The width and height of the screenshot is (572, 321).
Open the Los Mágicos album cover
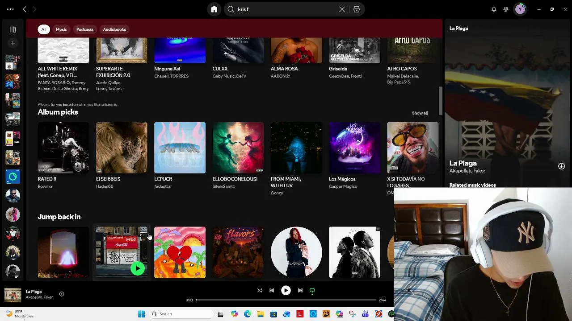(354, 148)
